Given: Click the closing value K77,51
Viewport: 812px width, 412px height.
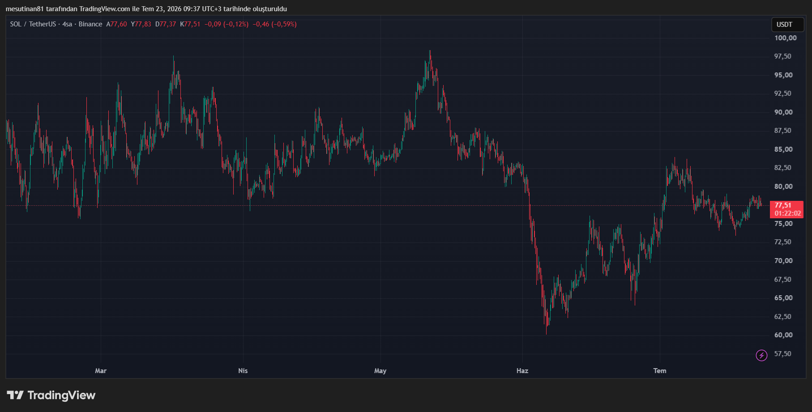Looking at the screenshot, I should [x=190, y=24].
